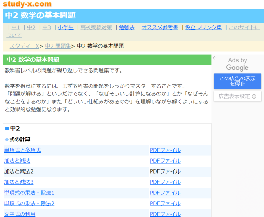Open the 加法と減法3 problem link
This screenshot has height=217, width=264.
point(19,182)
